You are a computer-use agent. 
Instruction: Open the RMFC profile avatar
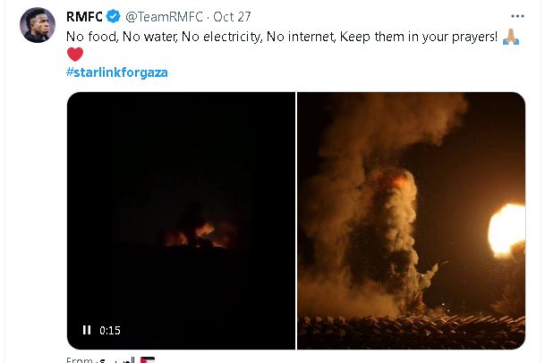38,30
